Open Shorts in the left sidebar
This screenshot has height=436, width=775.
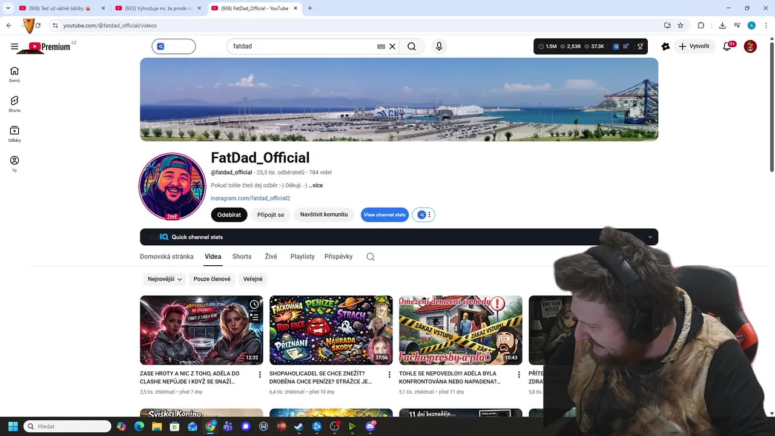click(15, 104)
